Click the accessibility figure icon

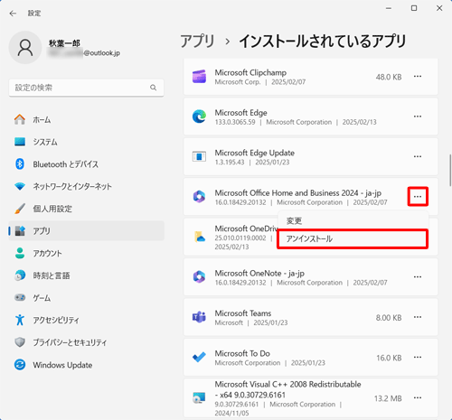coord(20,320)
